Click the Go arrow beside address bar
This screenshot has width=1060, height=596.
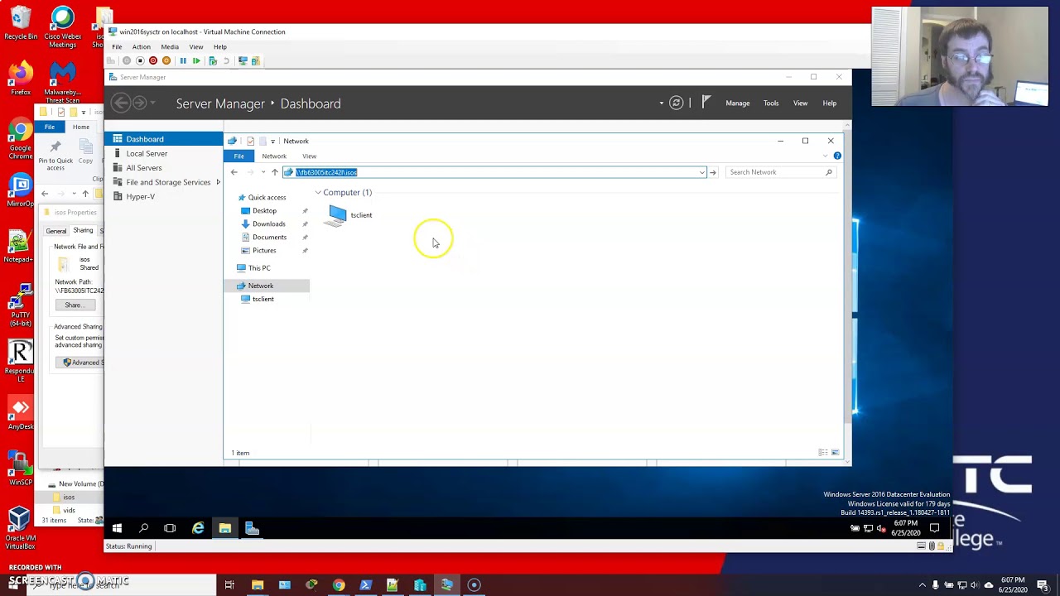point(712,172)
